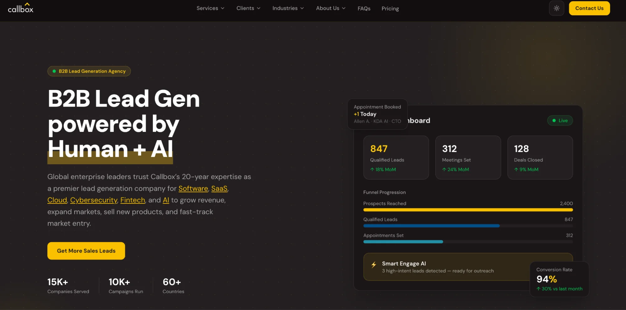Open the Clients menu
The image size is (626, 310).
248,8
